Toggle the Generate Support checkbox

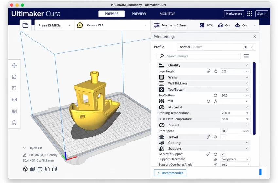point(223,154)
